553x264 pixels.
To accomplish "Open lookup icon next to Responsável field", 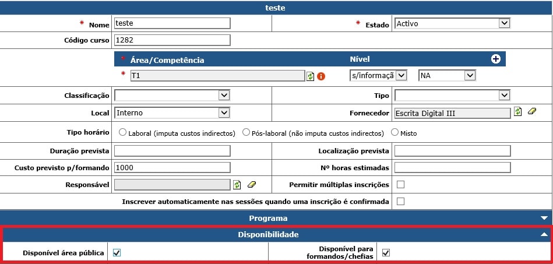I will click(237, 184).
